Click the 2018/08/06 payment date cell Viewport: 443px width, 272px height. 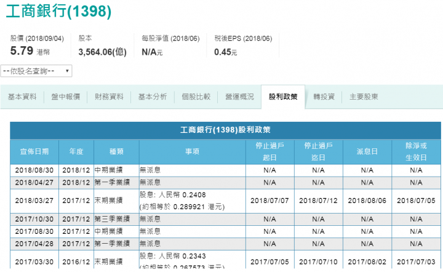(x=367, y=201)
